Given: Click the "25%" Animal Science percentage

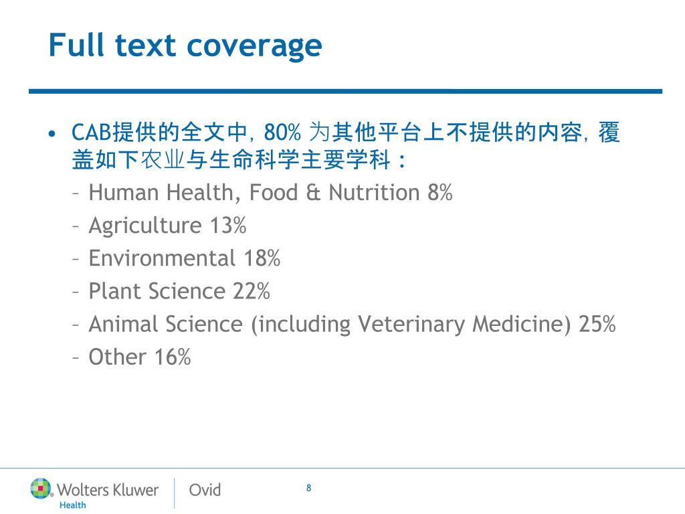Looking at the screenshot, I should (597, 324).
